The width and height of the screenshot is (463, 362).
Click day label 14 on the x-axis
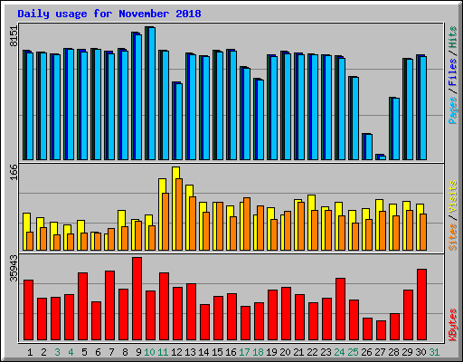tap(203, 352)
